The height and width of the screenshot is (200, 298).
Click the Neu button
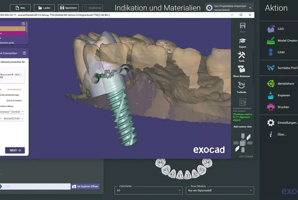point(20,8)
